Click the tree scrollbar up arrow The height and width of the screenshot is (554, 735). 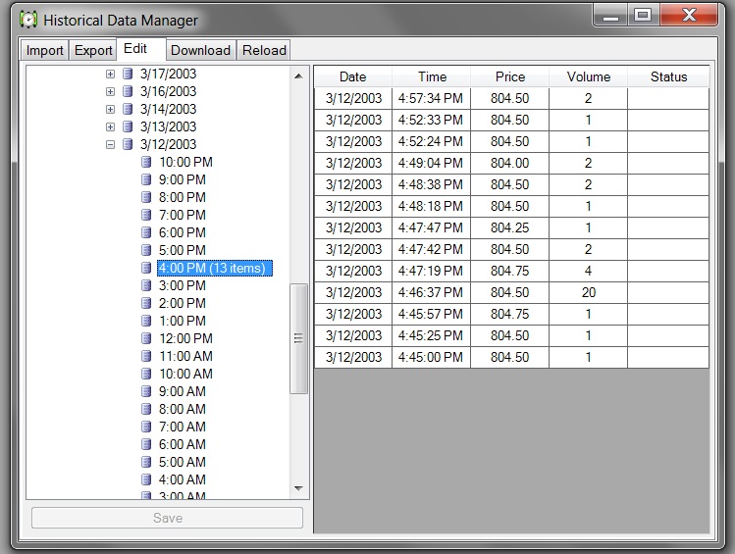[x=298, y=76]
